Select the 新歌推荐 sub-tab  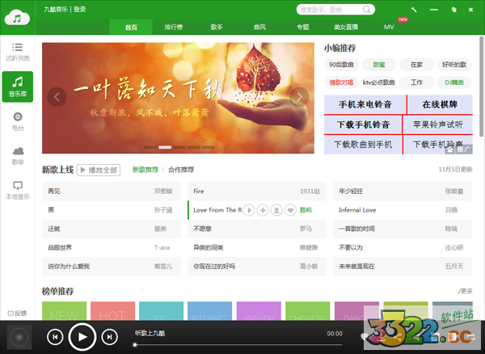pyautogui.click(x=145, y=170)
